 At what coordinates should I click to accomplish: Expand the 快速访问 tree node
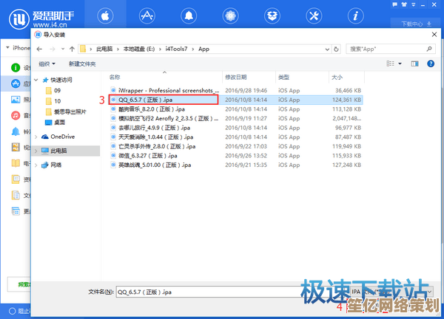36,79
